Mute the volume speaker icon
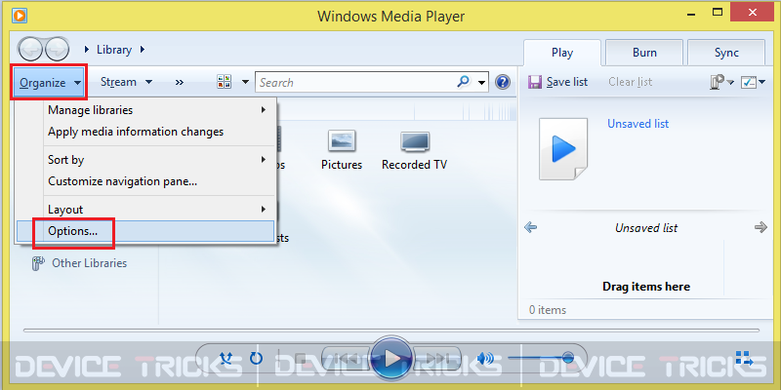This screenshot has width=781, height=390. coord(484,358)
